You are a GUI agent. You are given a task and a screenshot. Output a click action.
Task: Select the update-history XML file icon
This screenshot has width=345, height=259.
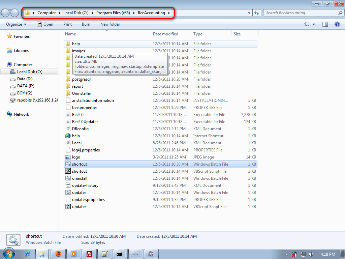click(x=68, y=185)
